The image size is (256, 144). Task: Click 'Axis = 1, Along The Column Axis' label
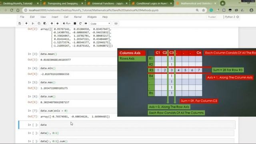(230, 78)
